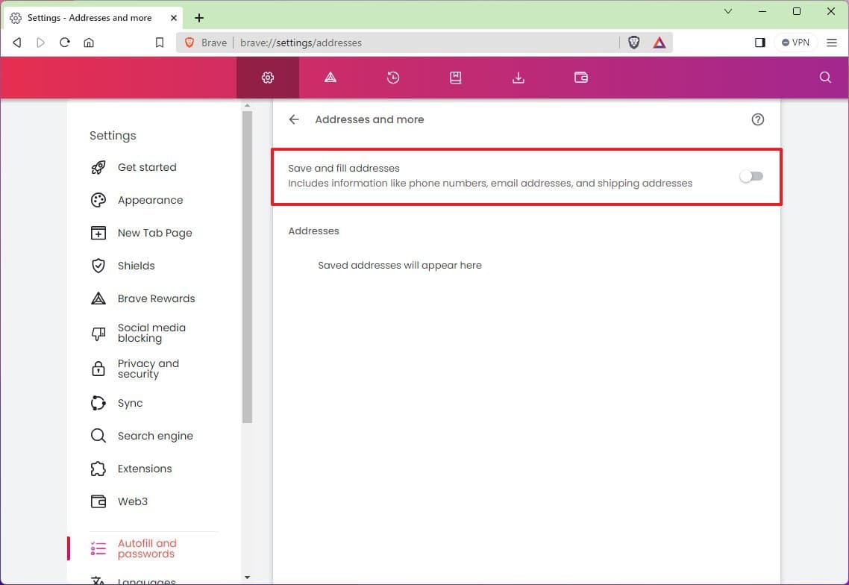Open the History tab icon
The width and height of the screenshot is (849, 585).
coord(393,78)
